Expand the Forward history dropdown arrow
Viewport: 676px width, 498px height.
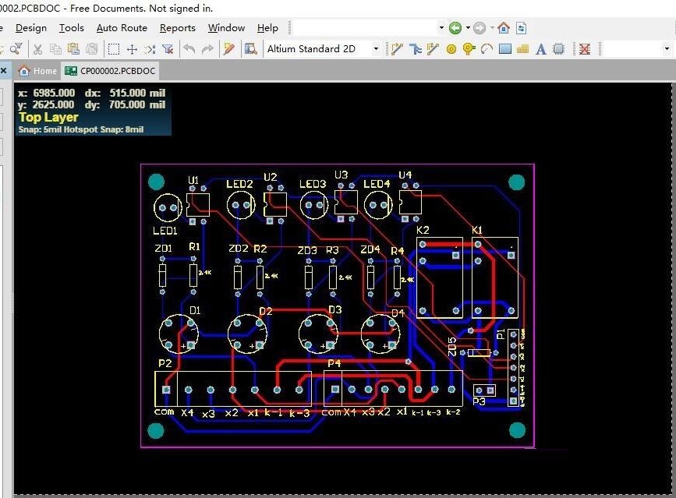pyautogui.click(x=492, y=28)
